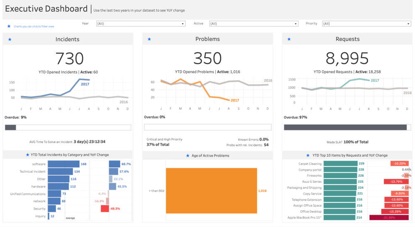The width and height of the screenshot is (415, 227).
Task: Click the orange 2017 label on Problems chart
Action: point(235,100)
